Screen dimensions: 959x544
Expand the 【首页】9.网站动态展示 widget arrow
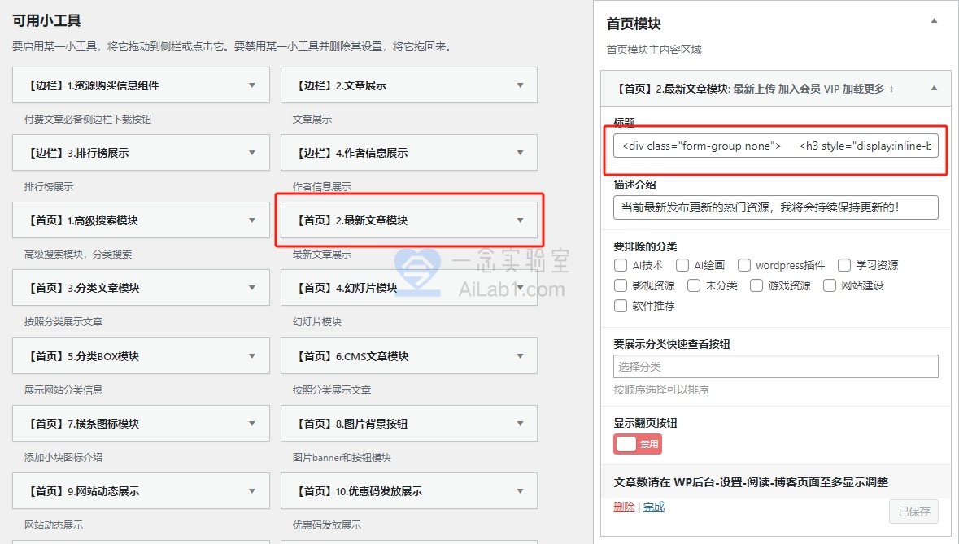251,491
